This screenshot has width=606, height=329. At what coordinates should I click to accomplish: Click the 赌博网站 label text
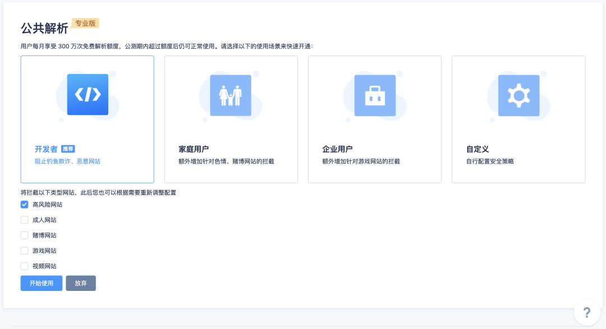44,235
